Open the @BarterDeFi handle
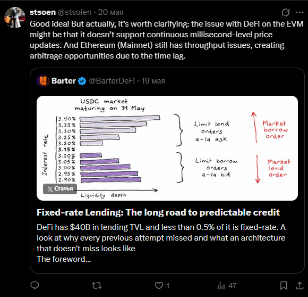Screen dimensions: 308x297 (x=112, y=81)
